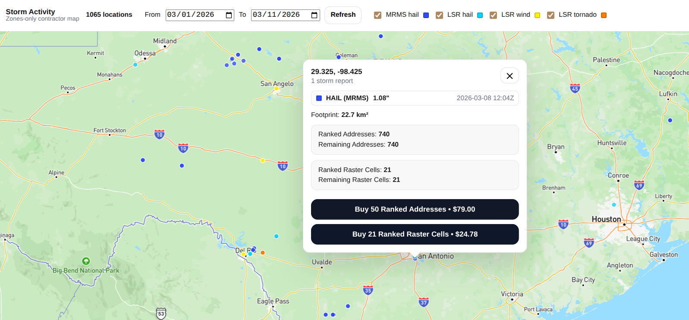Click the From date input field
The height and width of the screenshot is (320, 689).
point(194,15)
